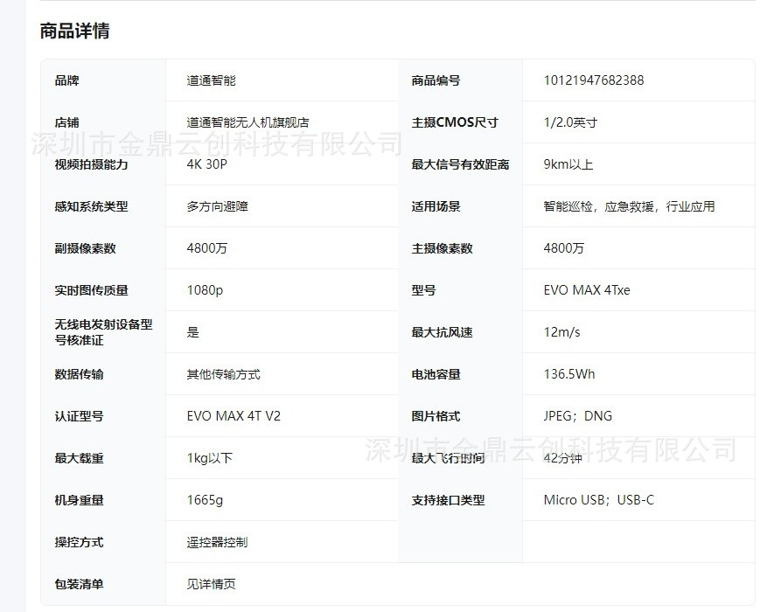Image resolution: width=767 pixels, height=612 pixels.
Task: Select the 支持接口类型 label
Action: point(448,501)
